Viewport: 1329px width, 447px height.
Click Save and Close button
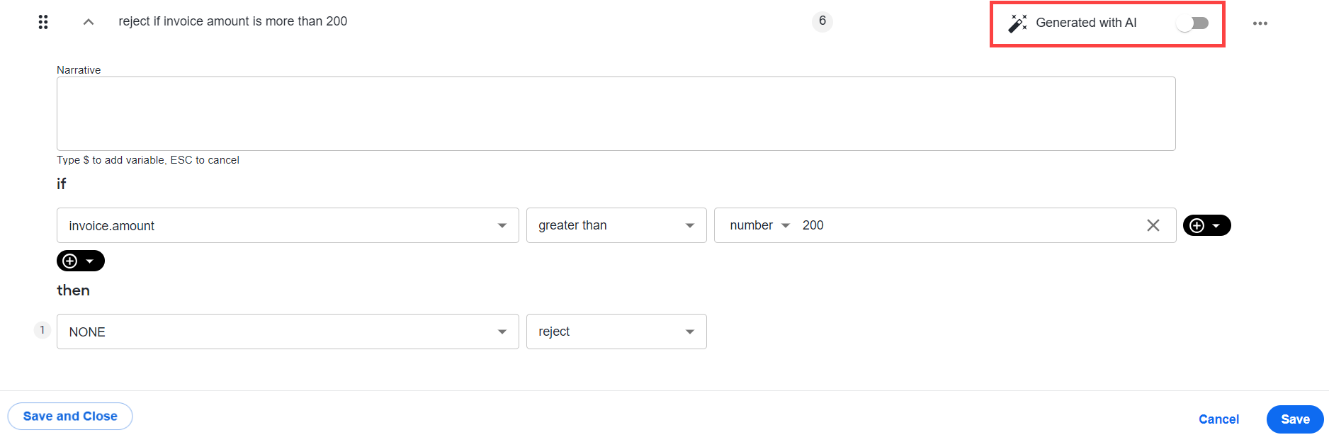click(70, 417)
